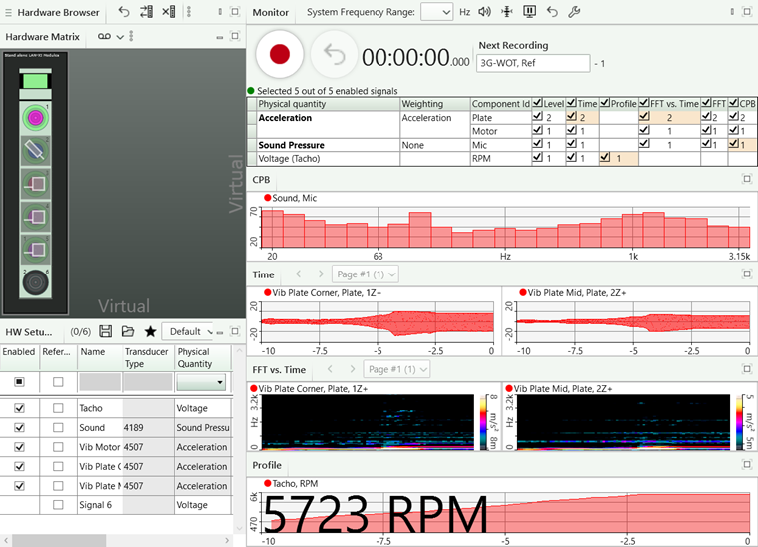Image resolution: width=758 pixels, height=547 pixels.
Task: Click the round reset recording arrow button
Action: click(334, 54)
